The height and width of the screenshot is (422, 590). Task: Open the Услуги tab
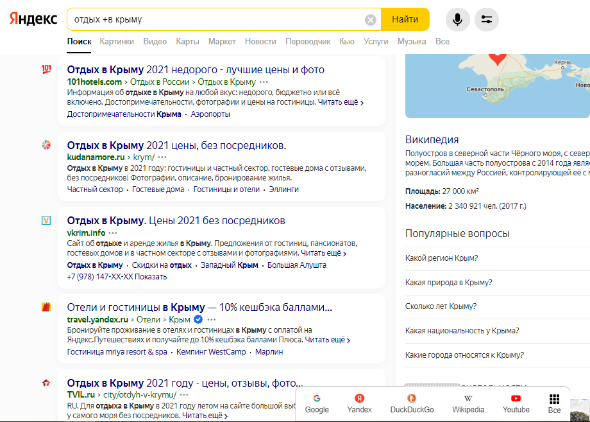click(x=376, y=42)
